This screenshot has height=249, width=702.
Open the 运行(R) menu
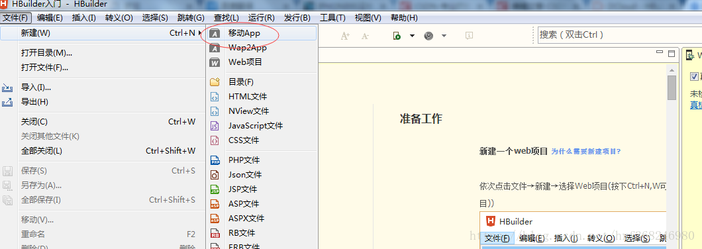pyautogui.click(x=262, y=18)
